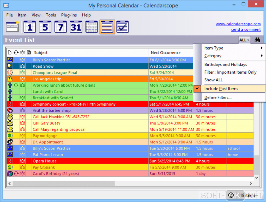Click the Sun 5/31/2015 date cell
266x202 pixels.
[172, 174]
